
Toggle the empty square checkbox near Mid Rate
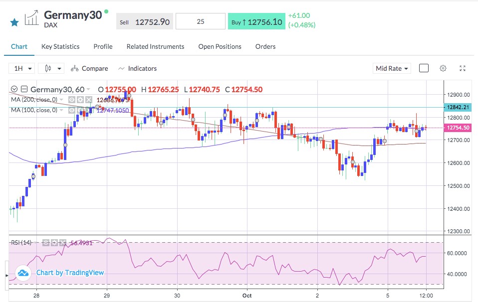point(424,68)
